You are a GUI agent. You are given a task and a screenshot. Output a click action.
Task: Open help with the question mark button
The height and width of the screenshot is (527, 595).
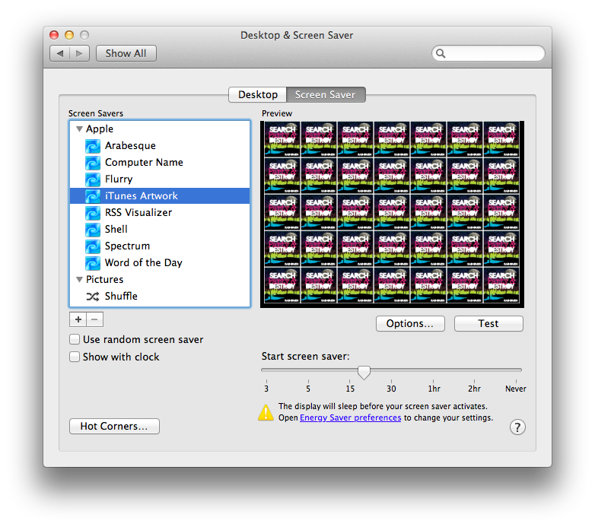click(517, 427)
